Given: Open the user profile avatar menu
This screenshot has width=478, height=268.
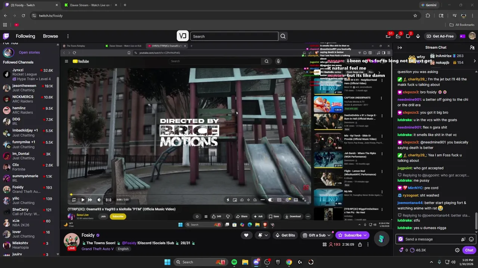Looking at the screenshot, I should (472, 36).
